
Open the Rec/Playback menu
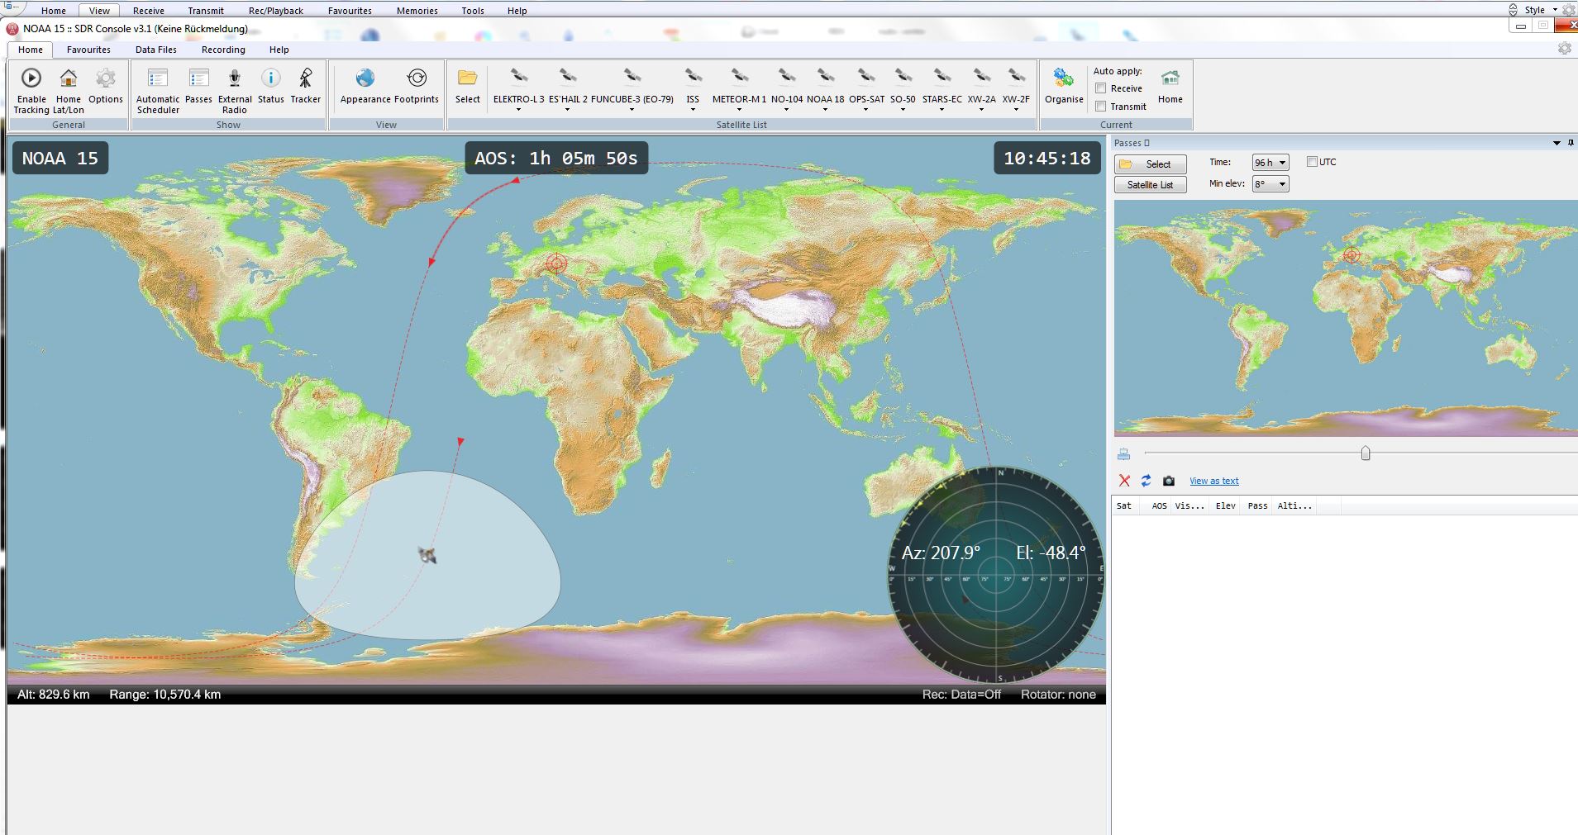click(275, 11)
